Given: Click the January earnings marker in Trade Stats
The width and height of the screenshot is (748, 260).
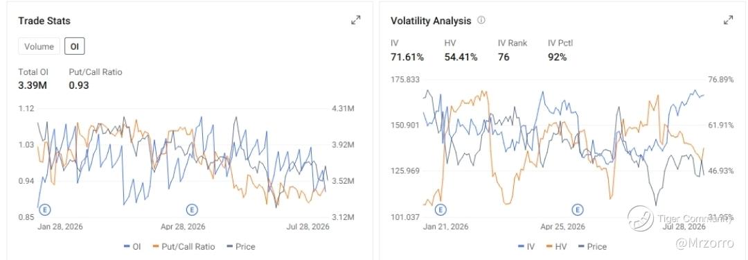Looking at the screenshot, I should pos(46,209).
